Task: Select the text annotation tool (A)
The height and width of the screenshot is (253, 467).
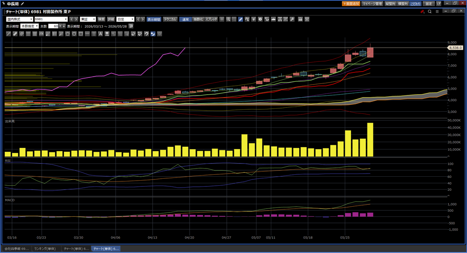Action: (x=100, y=34)
